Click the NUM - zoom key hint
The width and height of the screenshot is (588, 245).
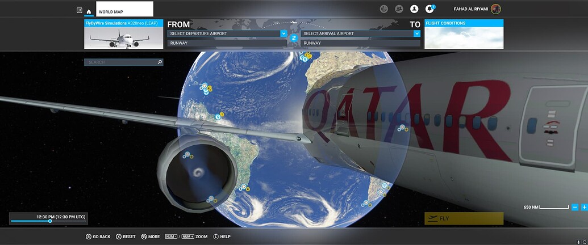(x=172, y=236)
